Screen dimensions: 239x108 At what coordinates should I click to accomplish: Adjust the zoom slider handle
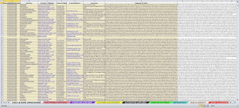[x=223, y=106]
